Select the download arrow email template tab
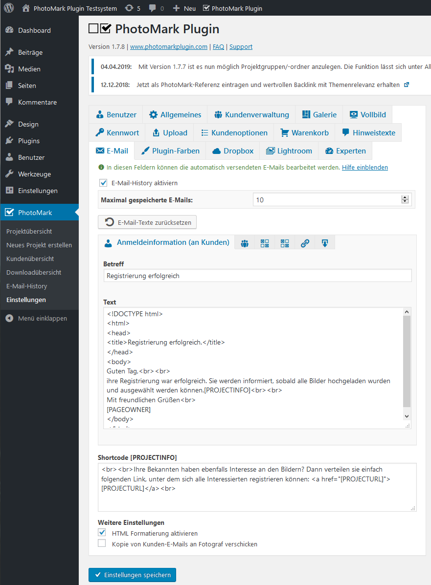Screen dimensions: 431x585 (x=325, y=243)
